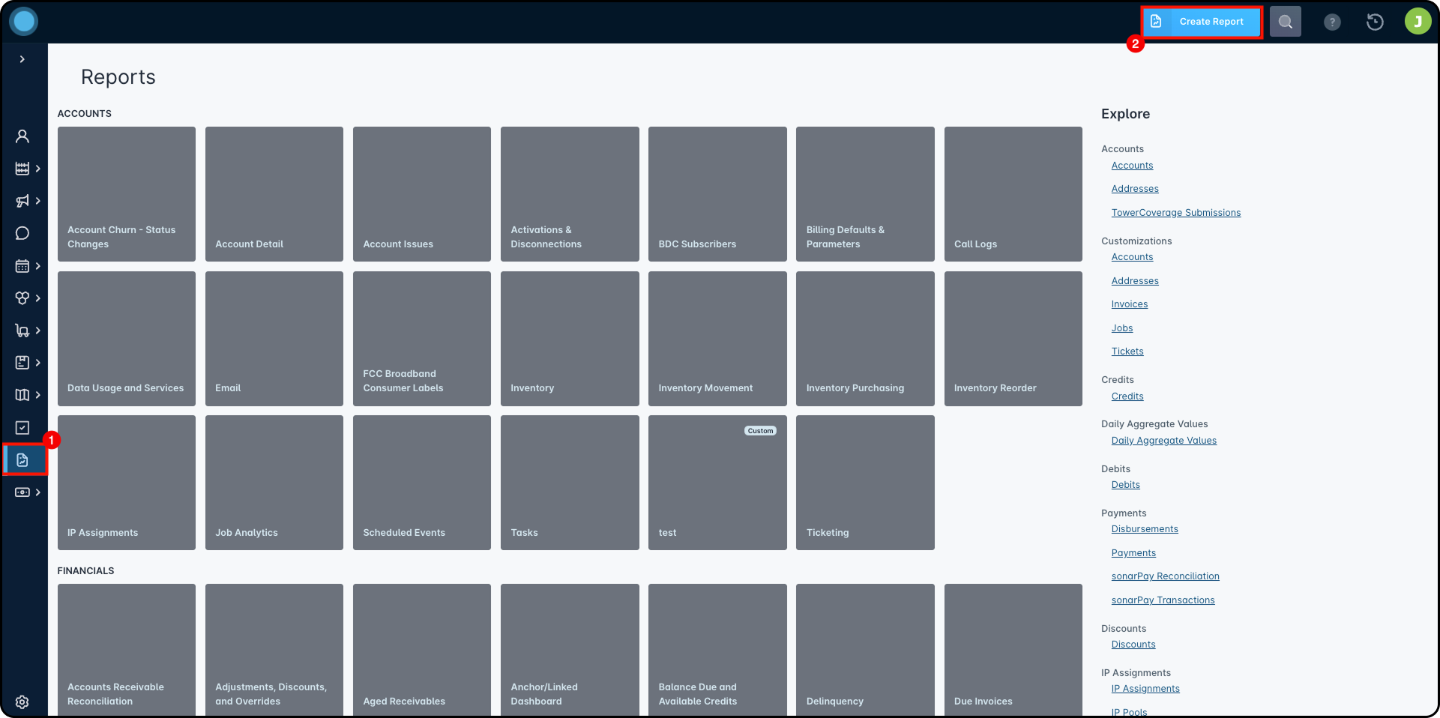This screenshot has height=718, width=1440.
Task: Explore the Tickets link
Action: coord(1127,352)
